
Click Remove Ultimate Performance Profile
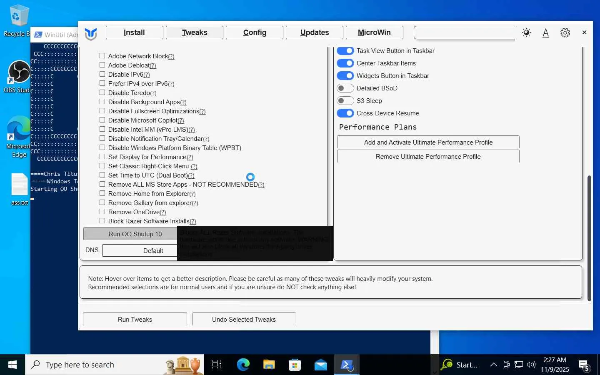coord(428,156)
